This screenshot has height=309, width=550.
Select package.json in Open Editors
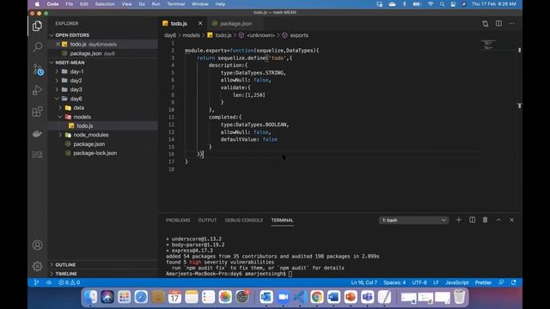[x=86, y=53]
